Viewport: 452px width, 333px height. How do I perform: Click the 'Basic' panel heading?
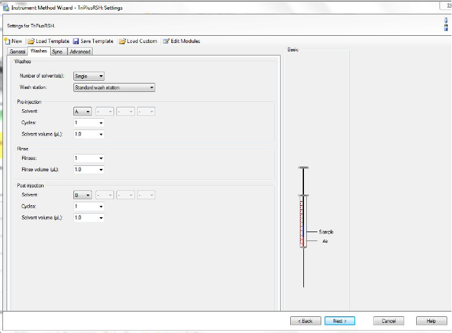293,50
